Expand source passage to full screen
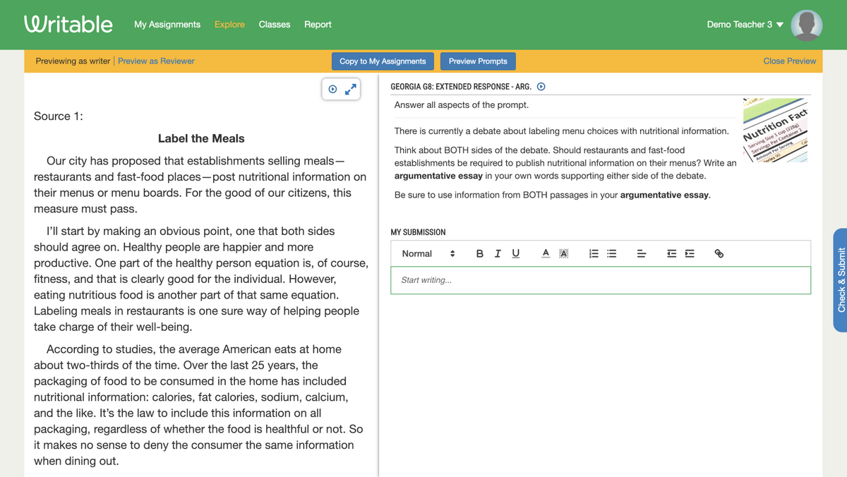The width and height of the screenshot is (847, 477). [350, 89]
